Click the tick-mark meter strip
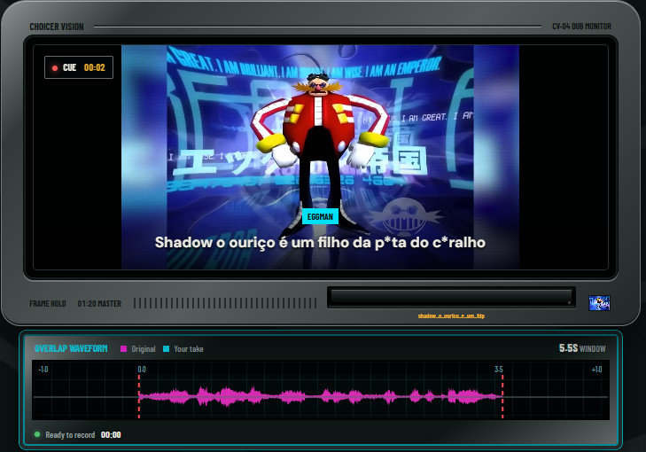Screen dimensions: 646x452 tap(225, 303)
